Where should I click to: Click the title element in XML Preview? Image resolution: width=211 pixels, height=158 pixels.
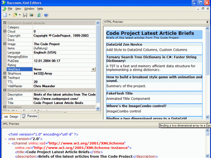coord(59,152)
